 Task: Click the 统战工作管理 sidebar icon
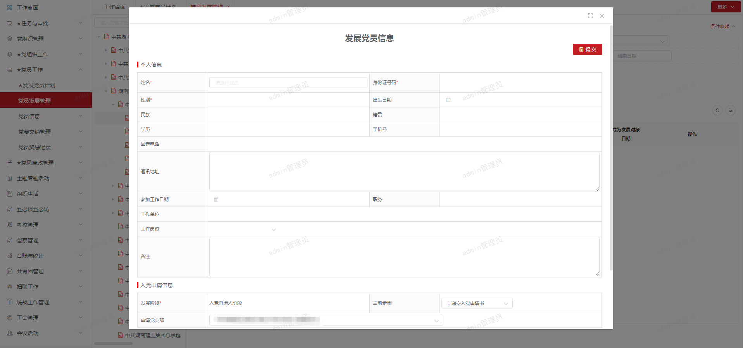(10, 302)
